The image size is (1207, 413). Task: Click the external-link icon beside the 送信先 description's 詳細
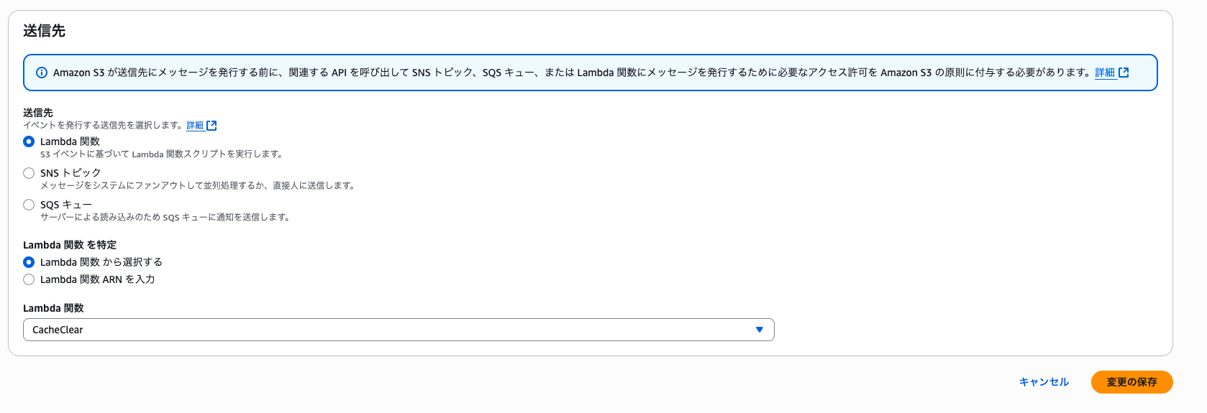click(211, 126)
